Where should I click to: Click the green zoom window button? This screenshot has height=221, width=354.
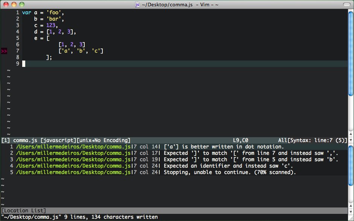click(22, 5)
